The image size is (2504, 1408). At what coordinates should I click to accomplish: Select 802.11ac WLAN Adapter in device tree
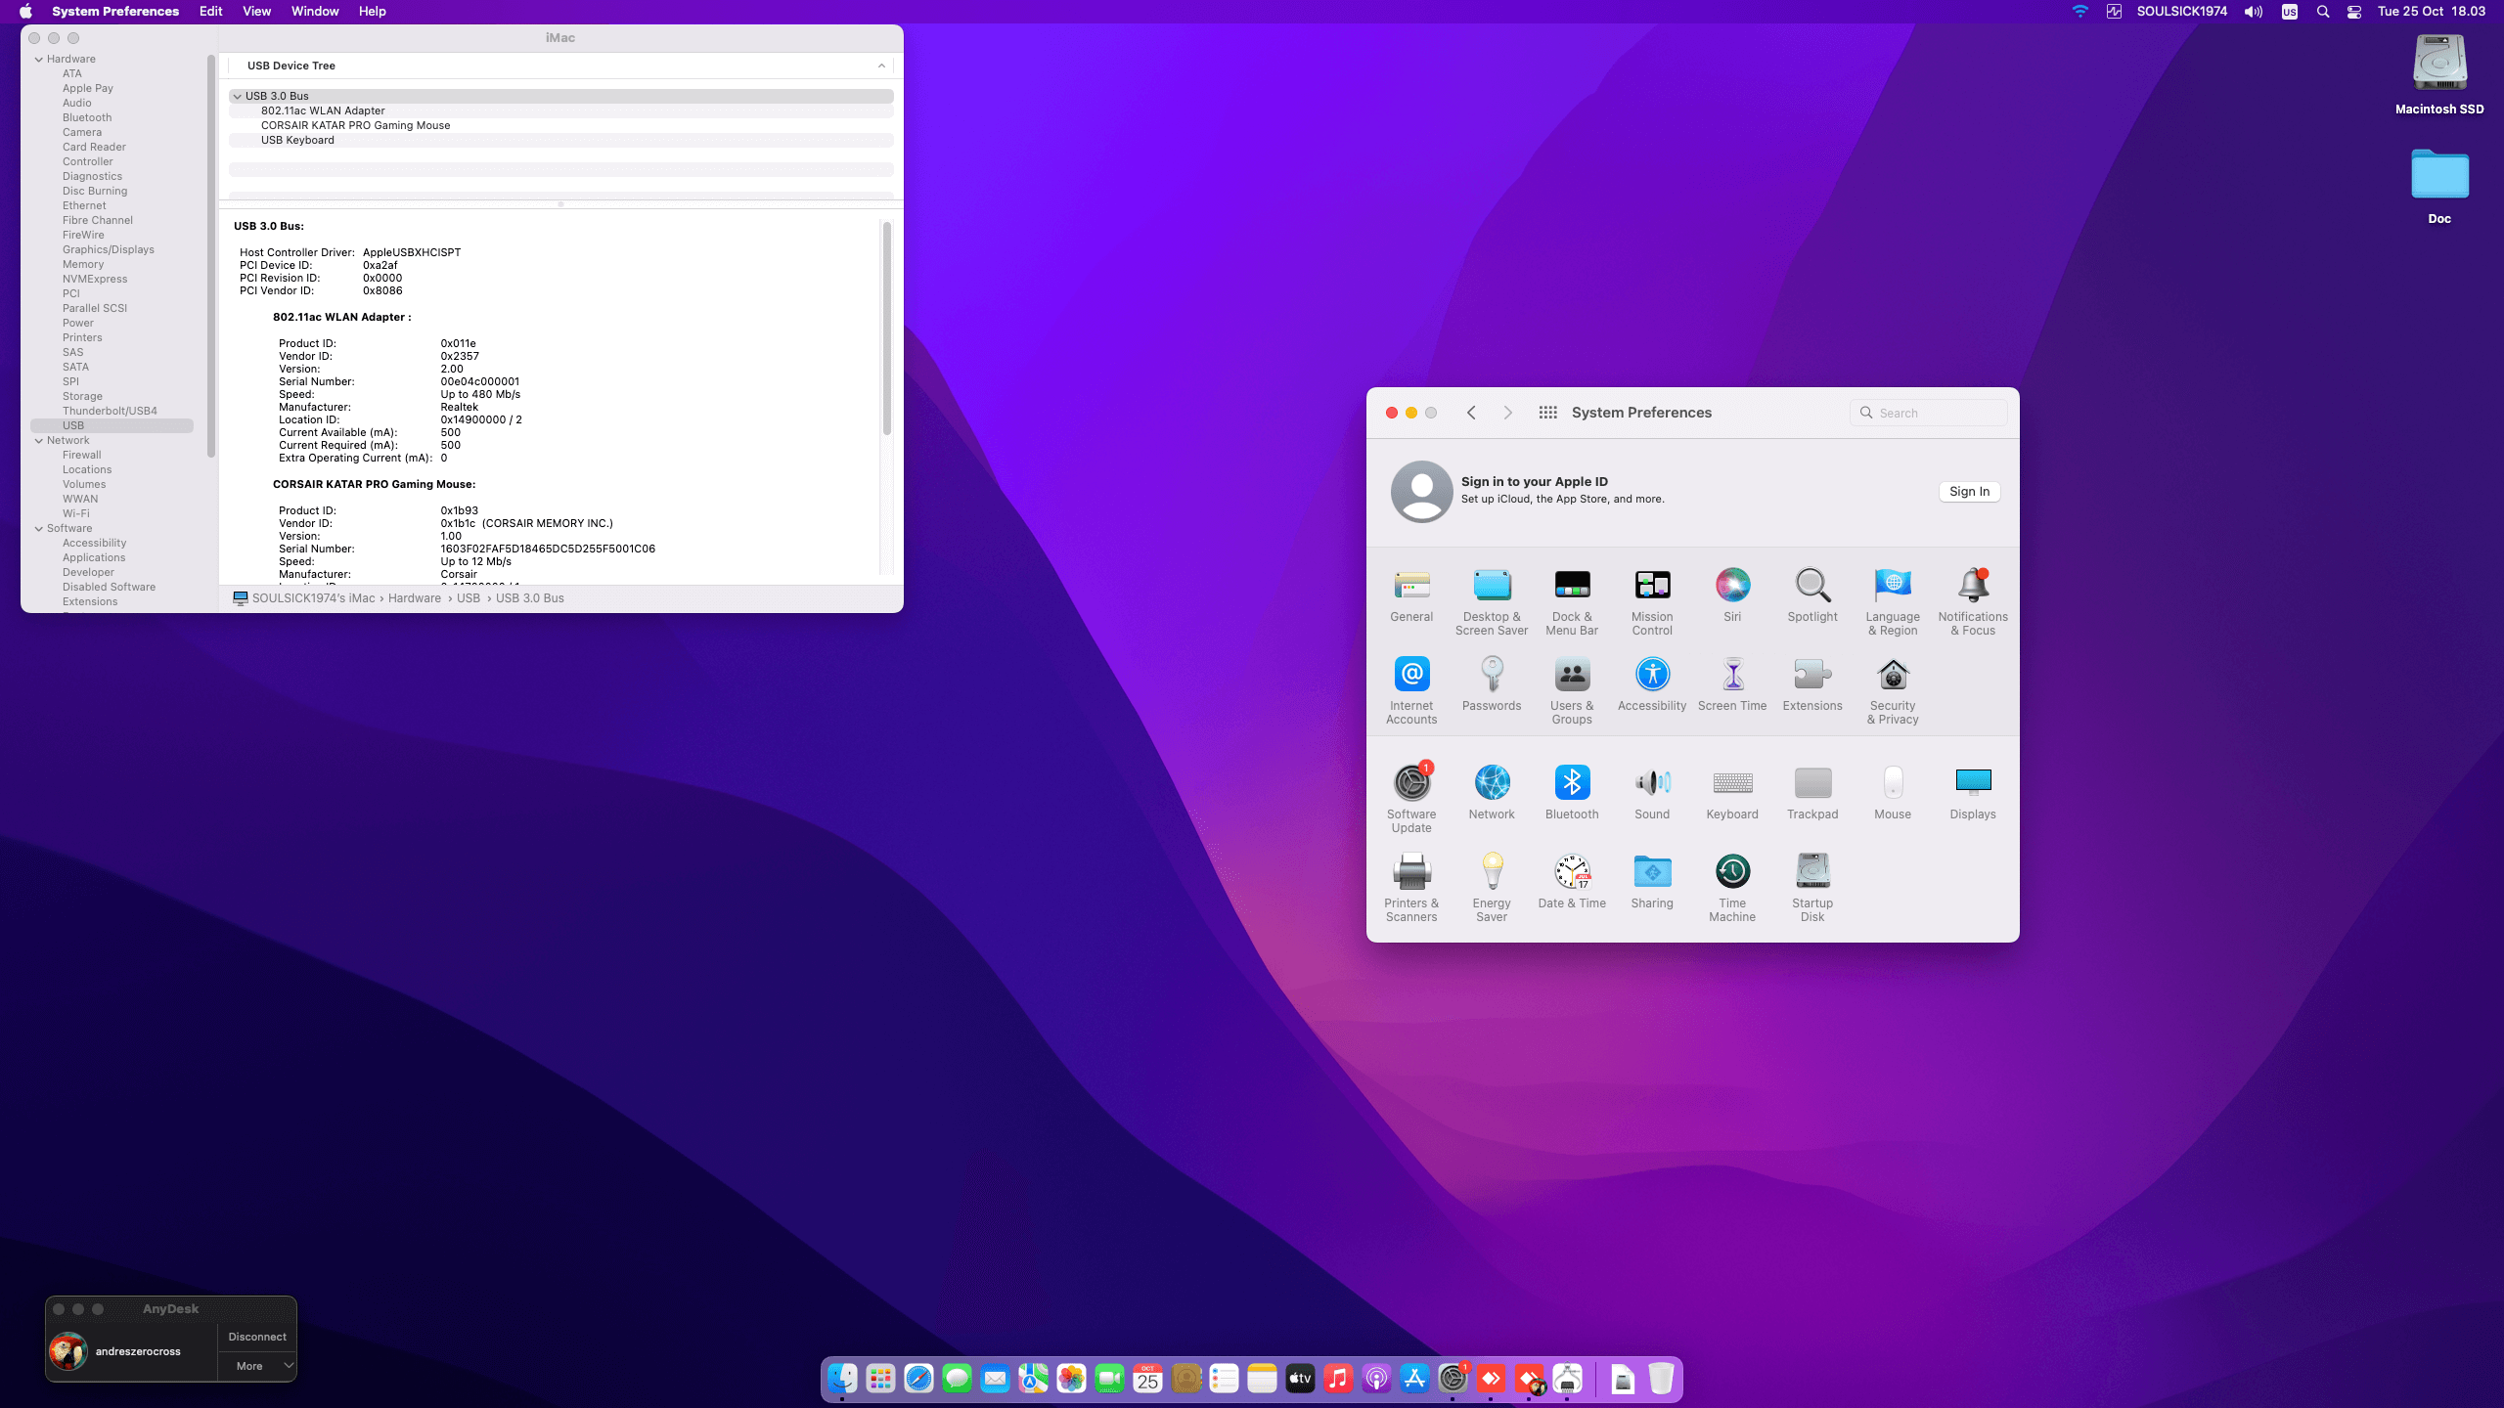[560, 111]
